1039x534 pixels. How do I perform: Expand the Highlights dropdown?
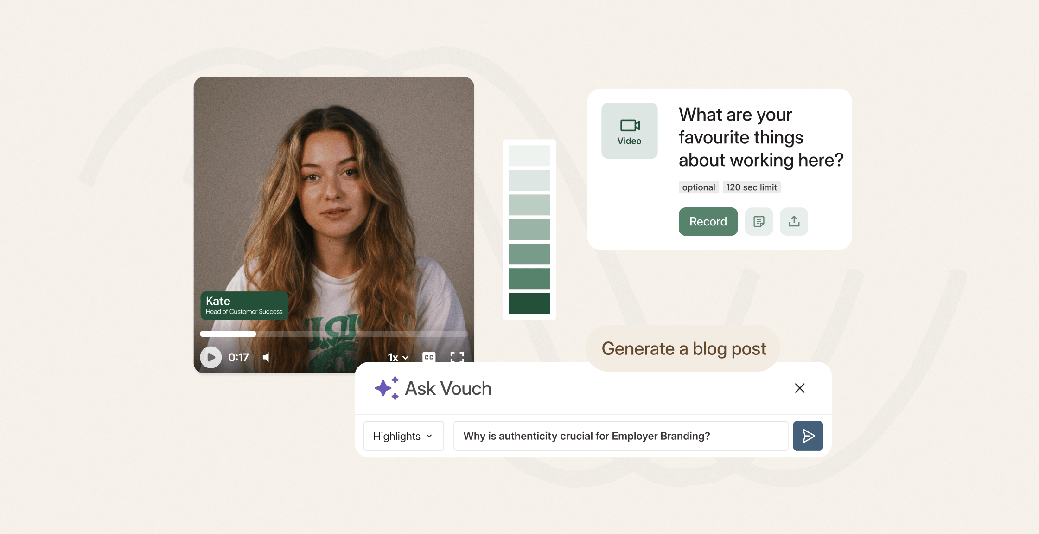tap(404, 436)
